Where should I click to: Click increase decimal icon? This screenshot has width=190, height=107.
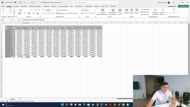point(92,13)
